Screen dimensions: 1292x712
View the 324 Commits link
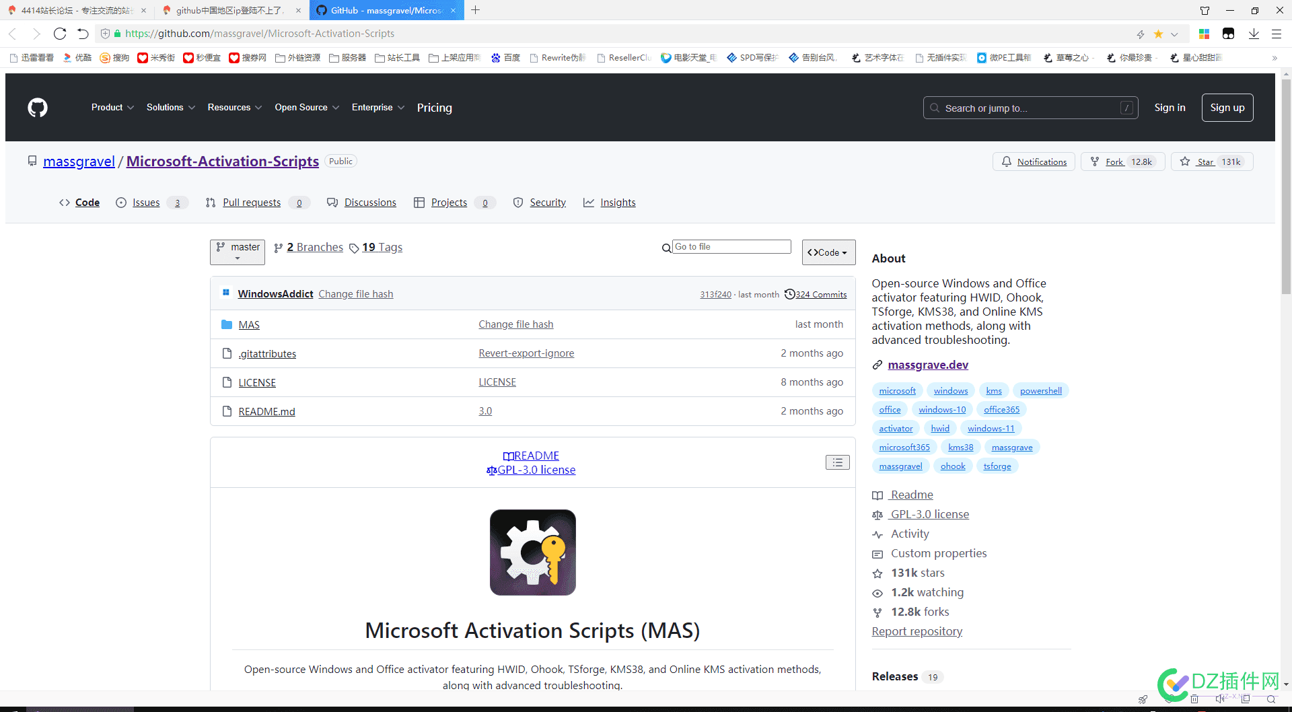click(821, 294)
